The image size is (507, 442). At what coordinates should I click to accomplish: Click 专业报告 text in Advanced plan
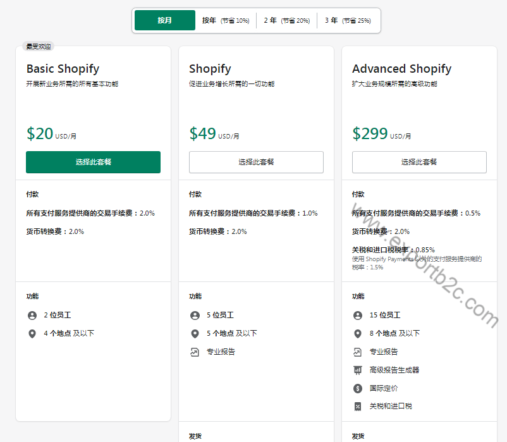click(384, 352)
